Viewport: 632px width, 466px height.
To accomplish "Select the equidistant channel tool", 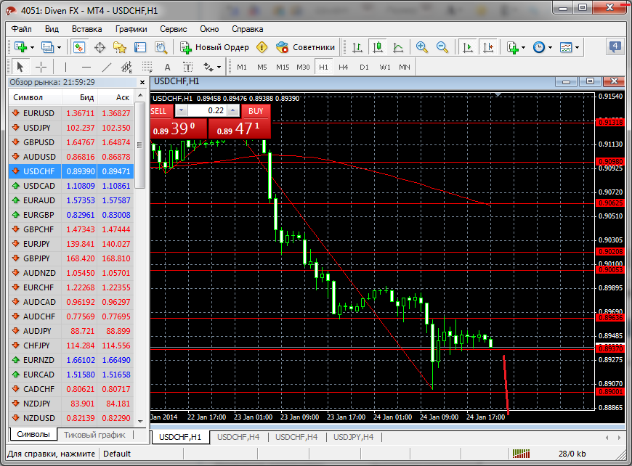I will point(127,67).
